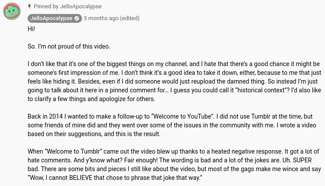Screen dimensions: 325x186
Task: Click the "Hi!" greeting line
Action: click(x=31, y=29)
